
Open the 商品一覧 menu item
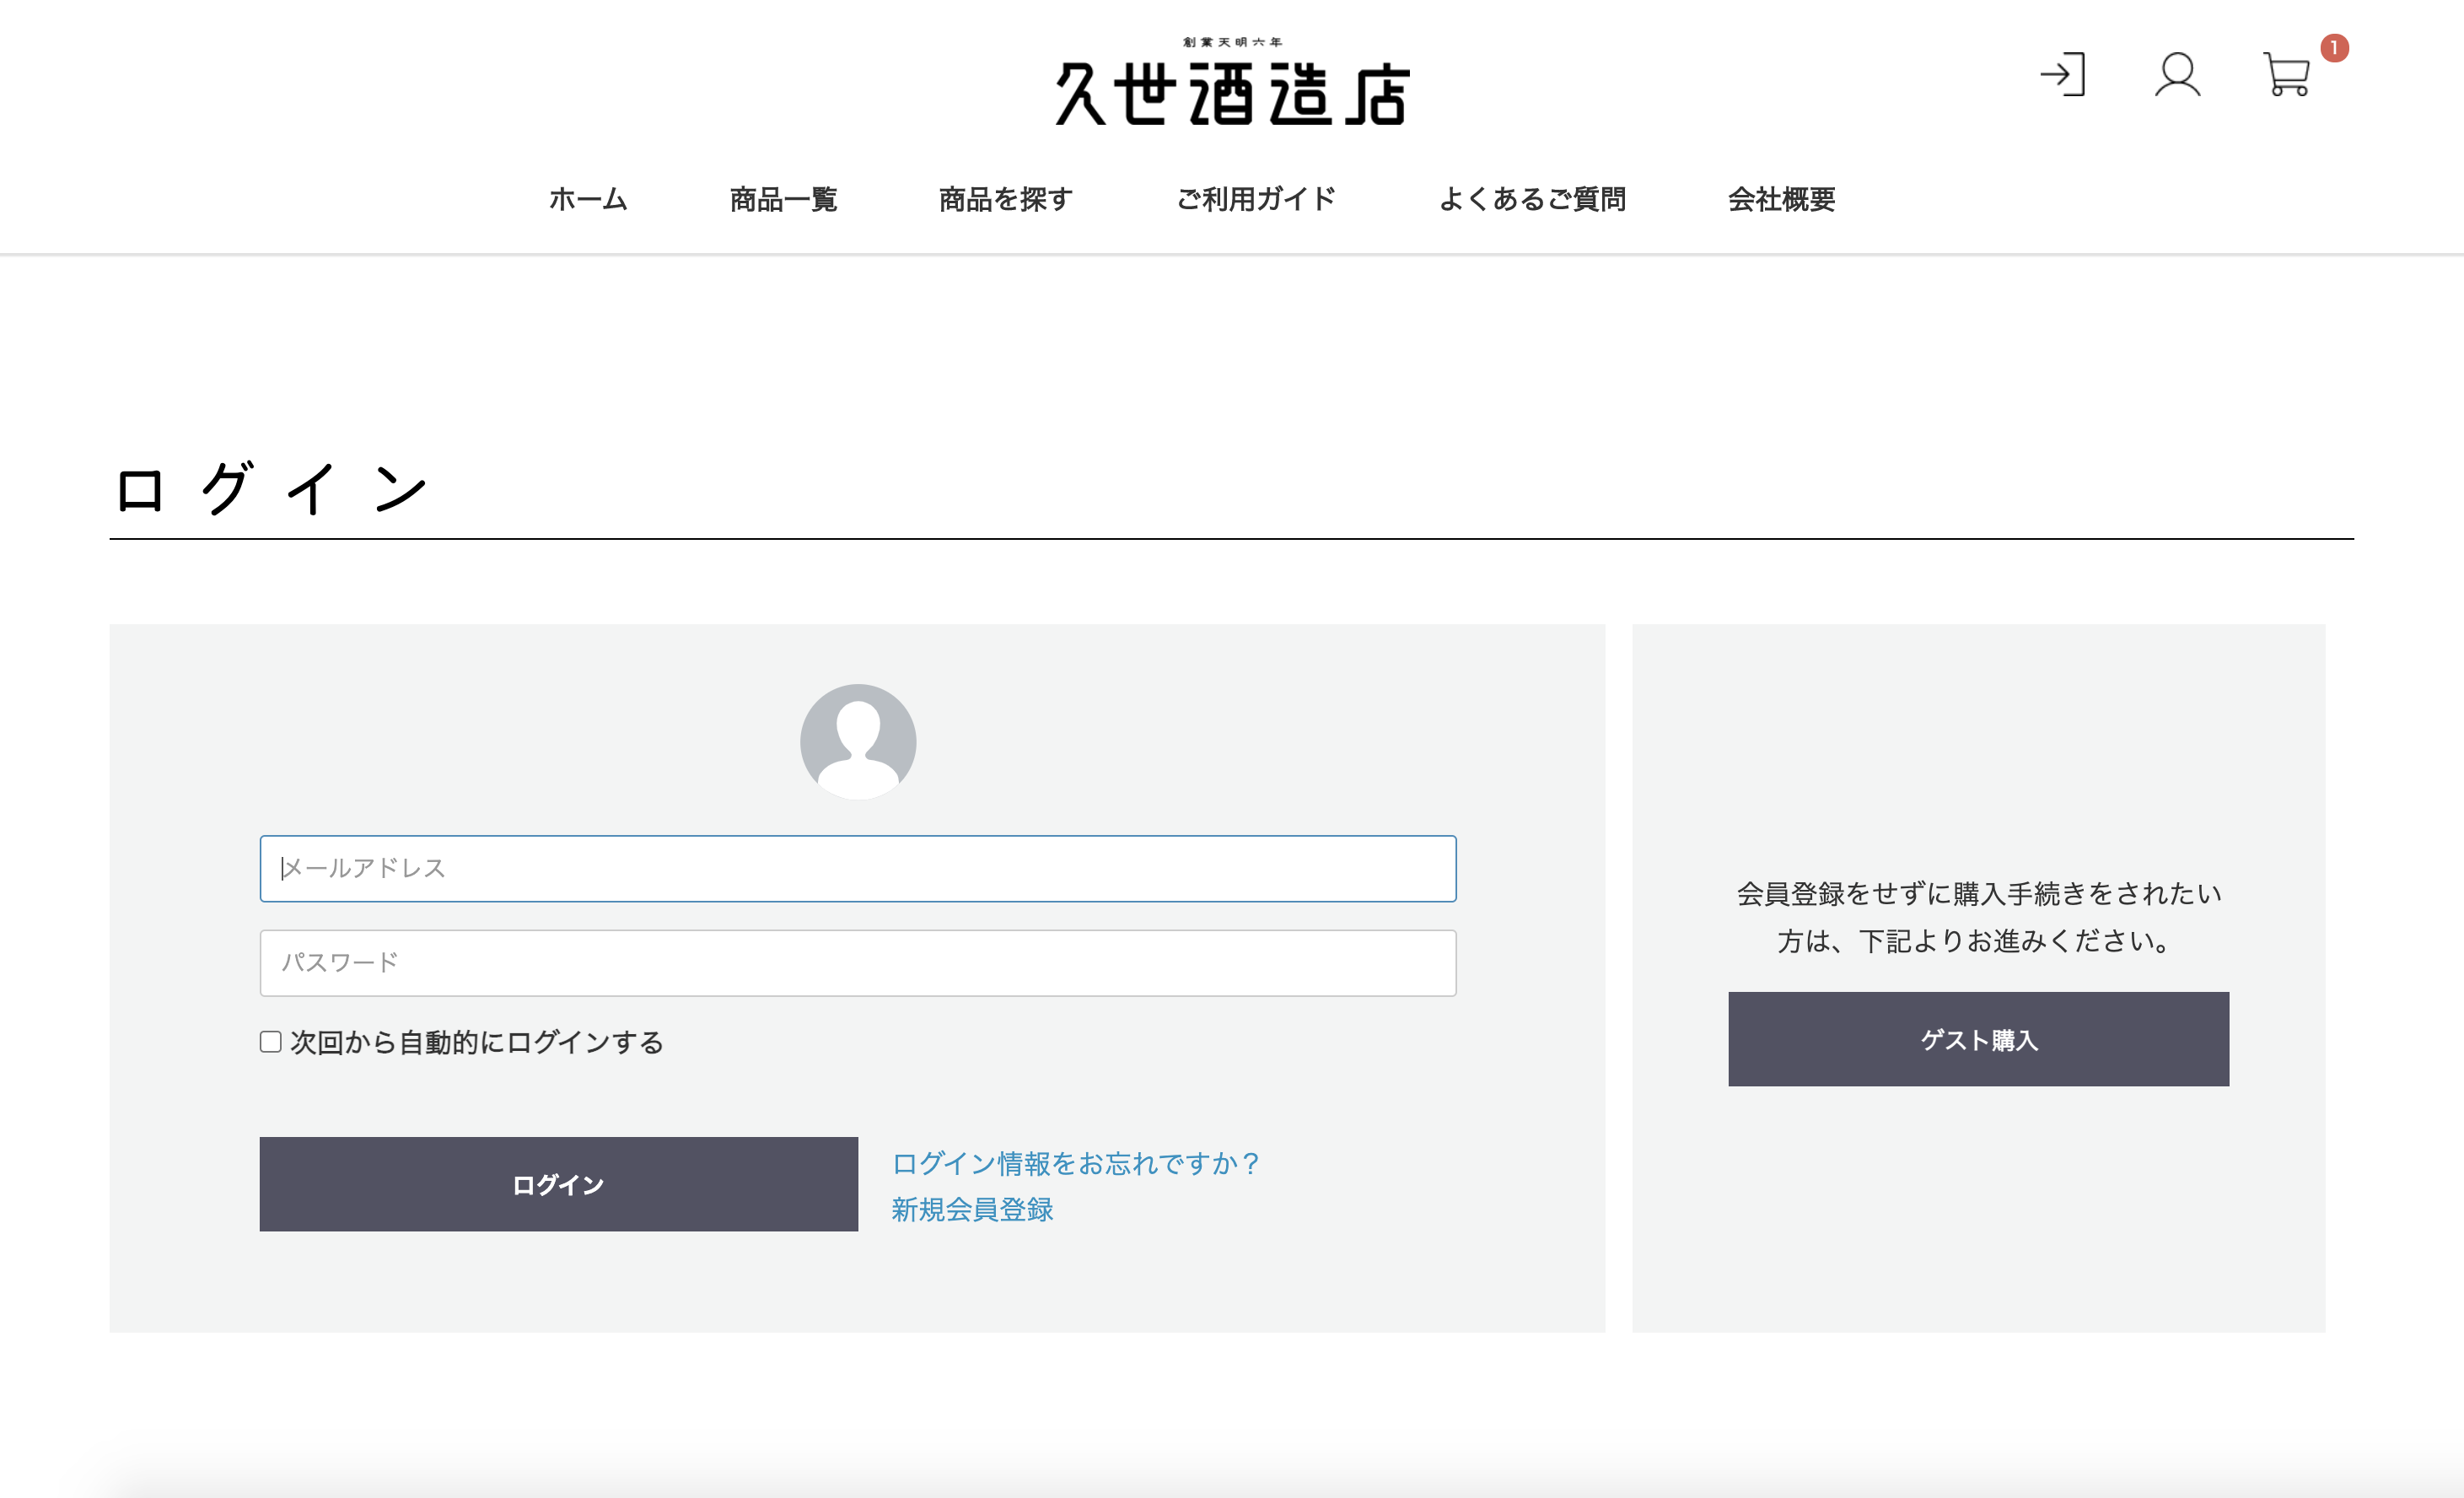pyautogui.click(x=783, y=199)
